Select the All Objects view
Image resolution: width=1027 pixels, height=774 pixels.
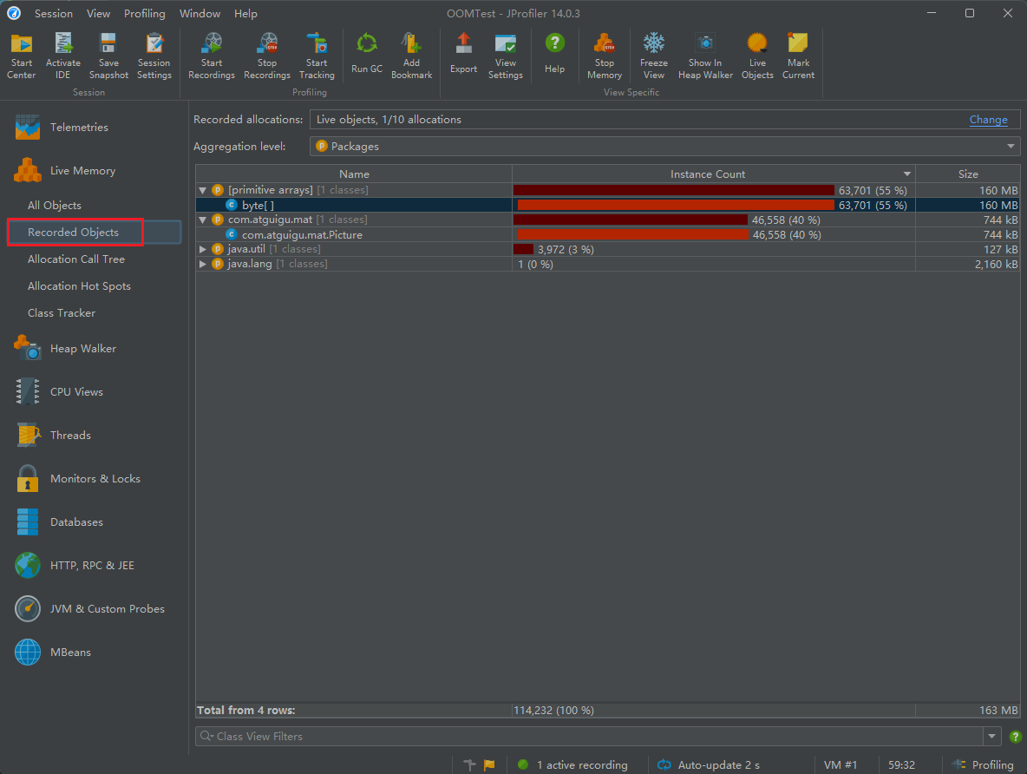pos(55,205)
